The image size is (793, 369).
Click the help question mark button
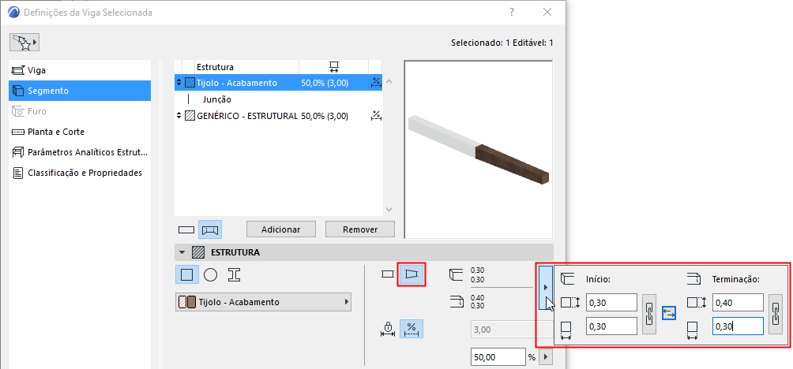(512, 12)
